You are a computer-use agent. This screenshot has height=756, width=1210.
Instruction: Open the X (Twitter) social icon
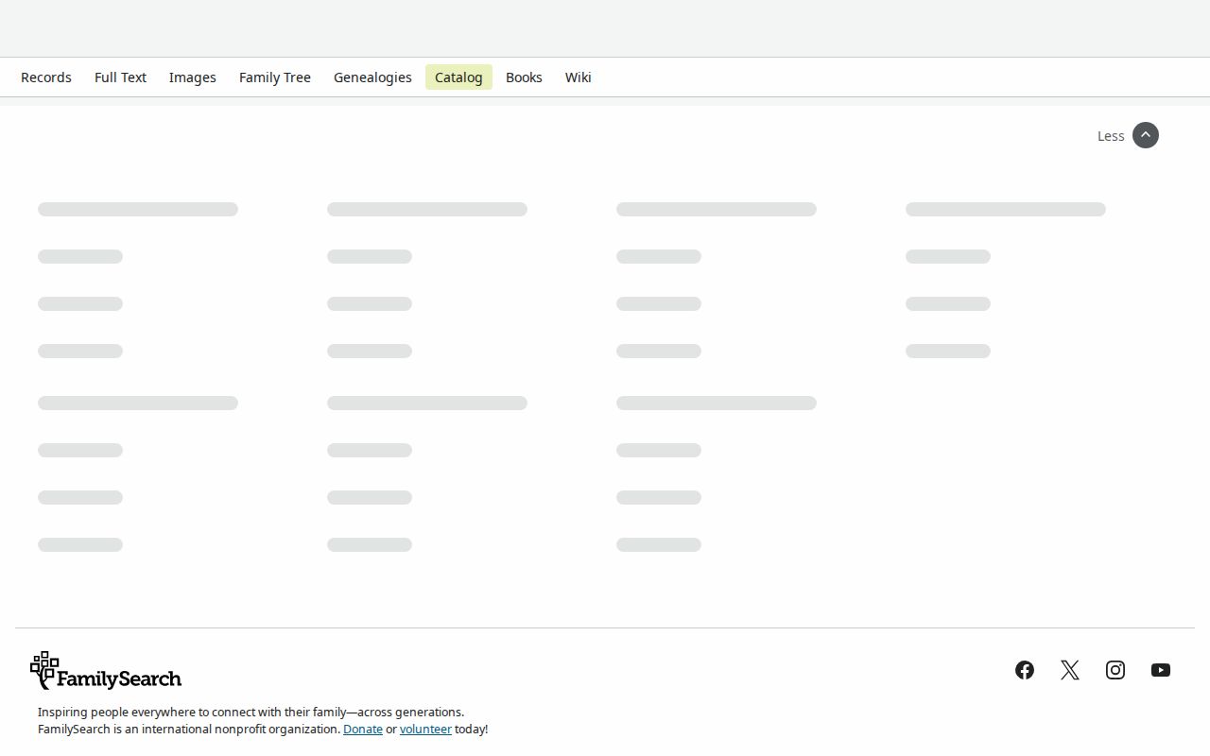pos(1070,670)
